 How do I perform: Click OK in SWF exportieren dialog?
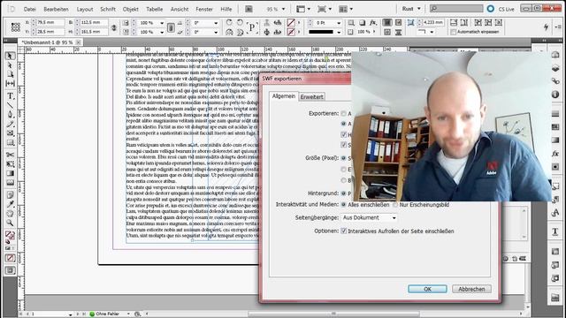427,289
